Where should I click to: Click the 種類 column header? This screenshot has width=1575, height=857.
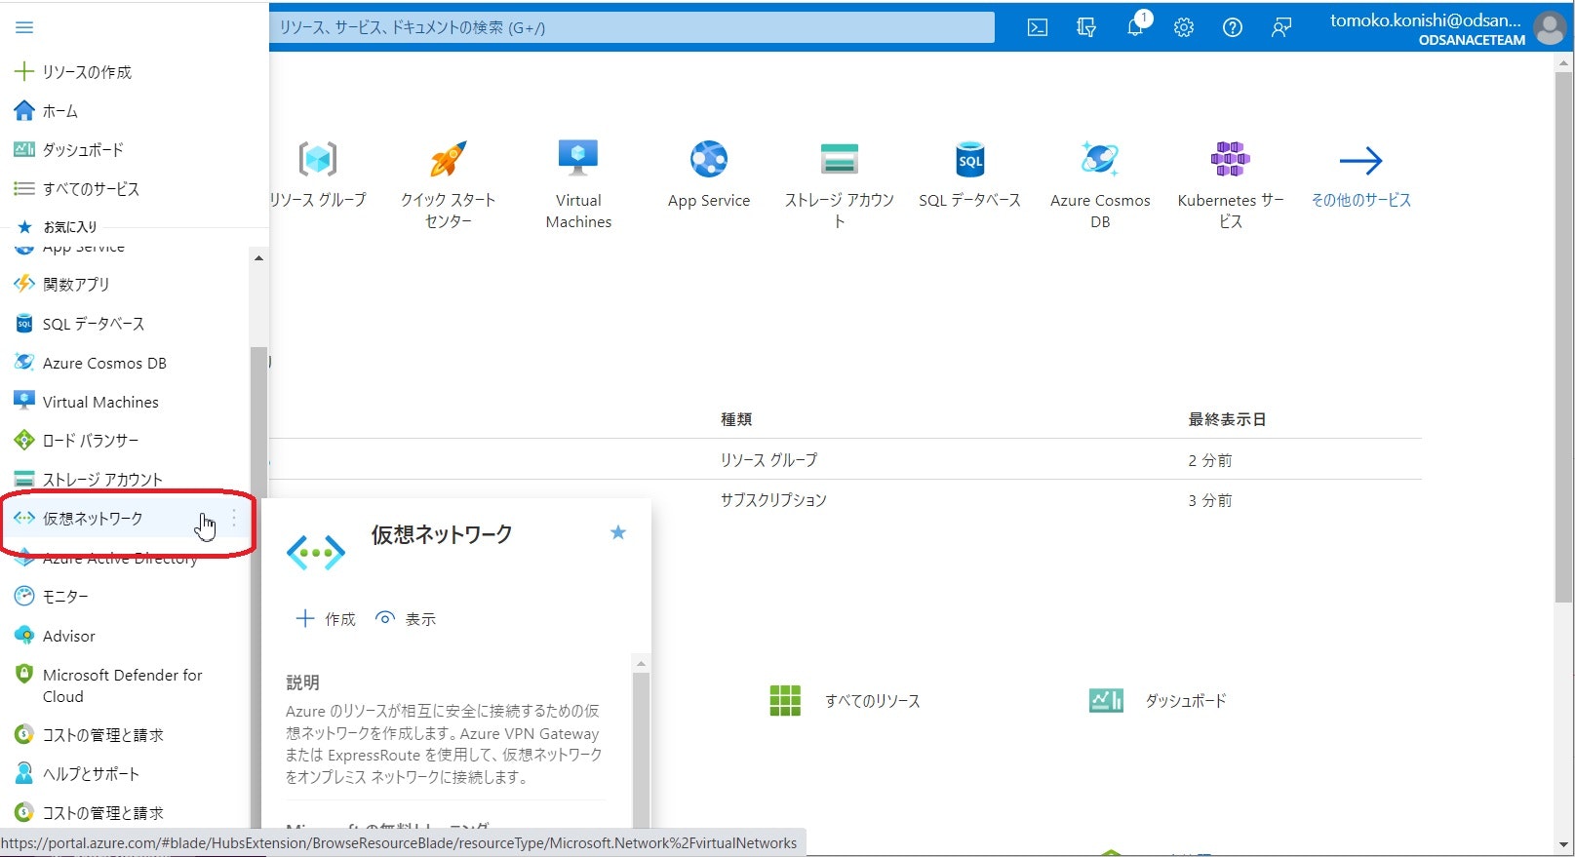point(736,419)
